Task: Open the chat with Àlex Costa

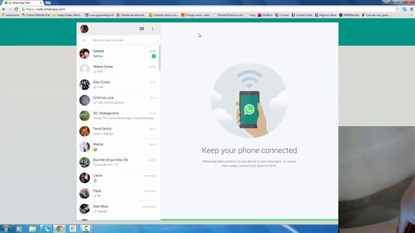Action: click(118, 85)
